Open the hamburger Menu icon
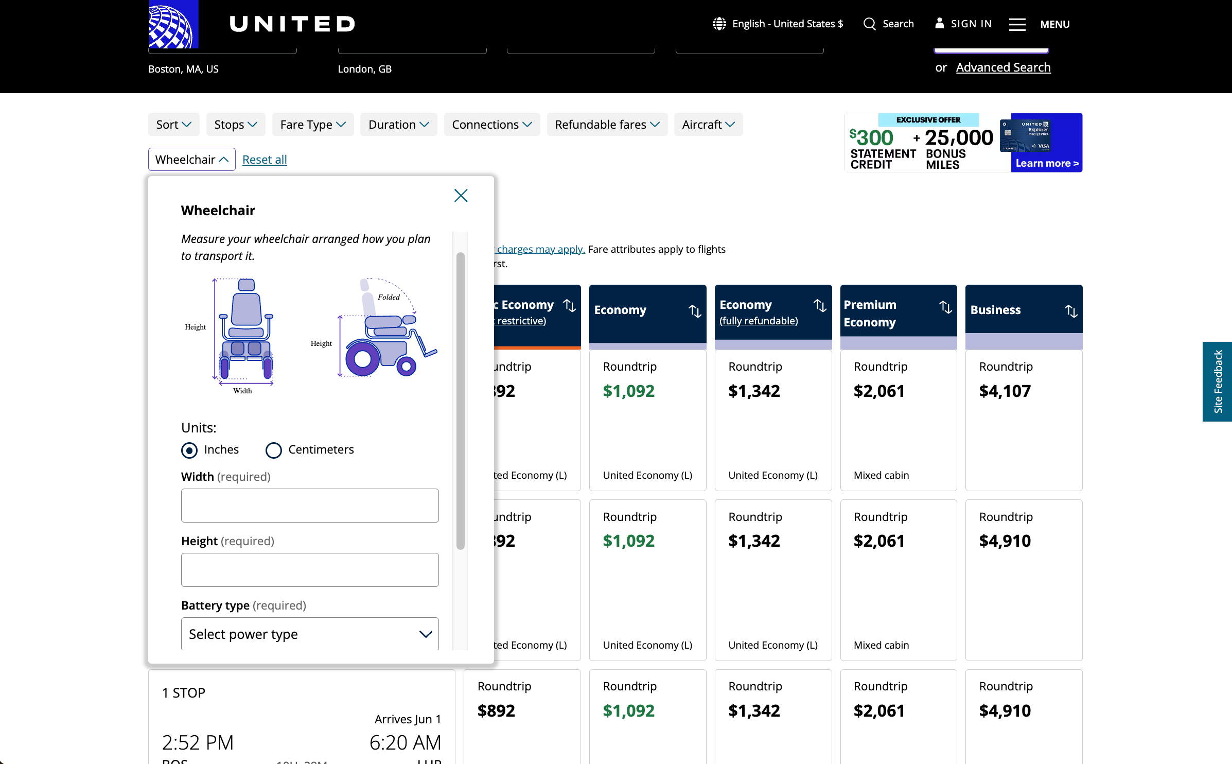The width and height of the screenshot is (1232, 764). tap(1017, 24)
